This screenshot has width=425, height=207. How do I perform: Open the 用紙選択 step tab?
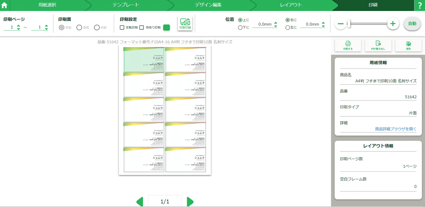[x=47, y=5]
